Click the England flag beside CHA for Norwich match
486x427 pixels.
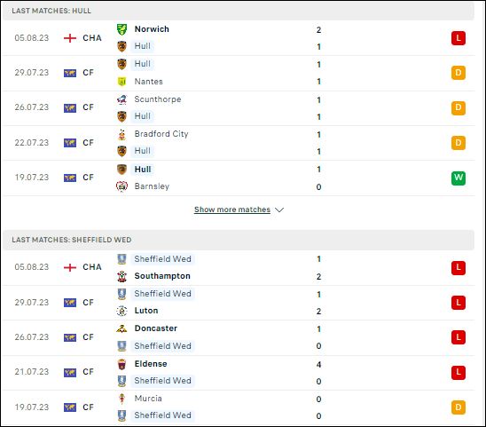70,38
